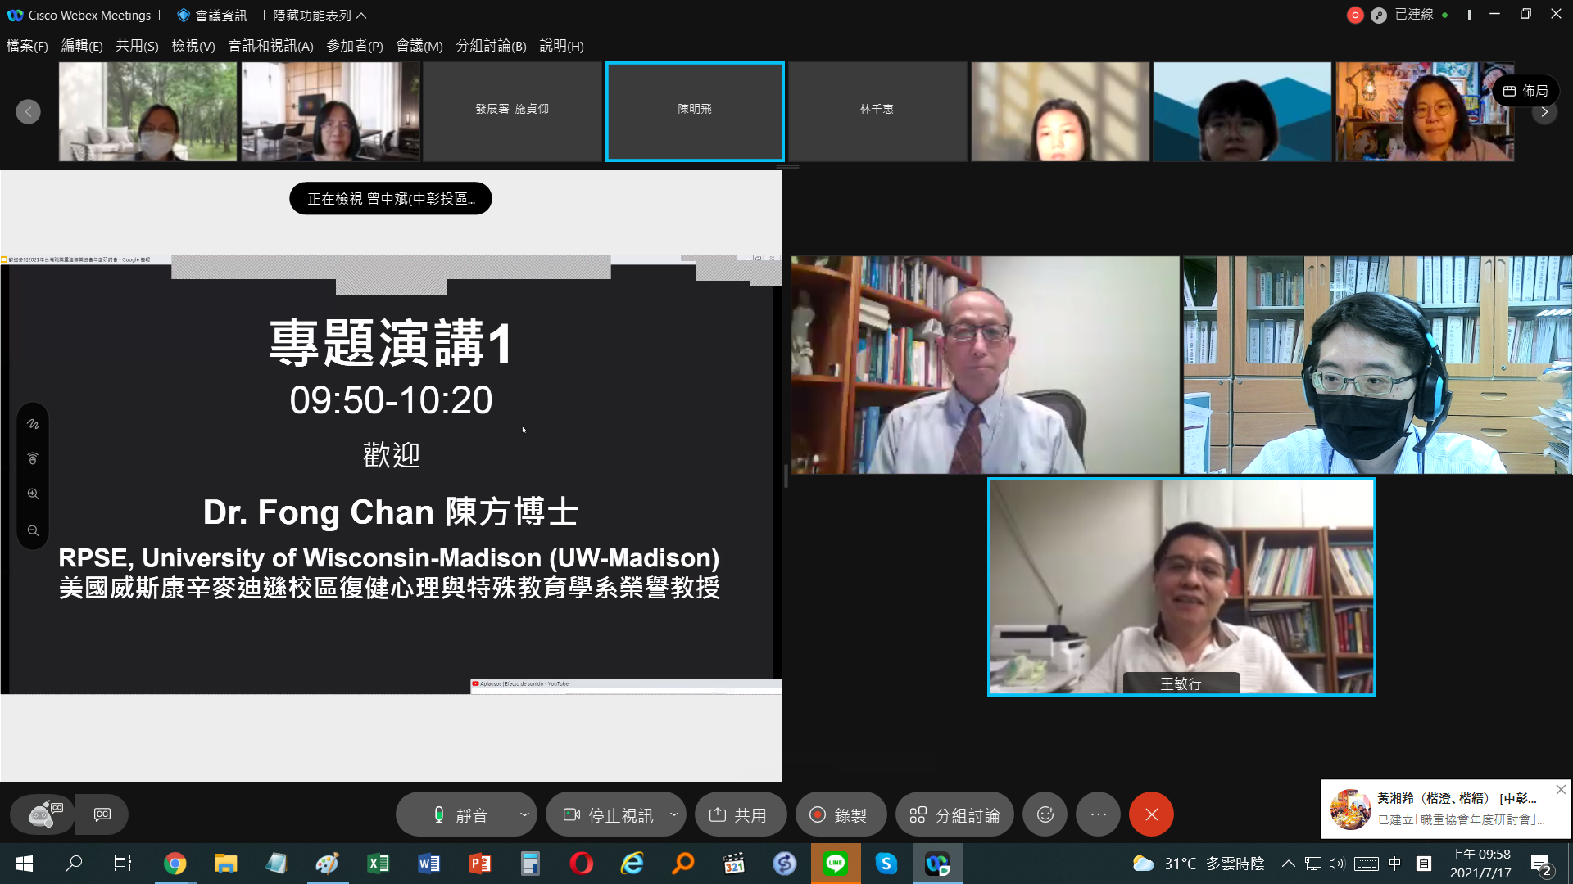Open PowerPoint from taskbar
The image size is (1573, 884).
(x=479, y=864)
